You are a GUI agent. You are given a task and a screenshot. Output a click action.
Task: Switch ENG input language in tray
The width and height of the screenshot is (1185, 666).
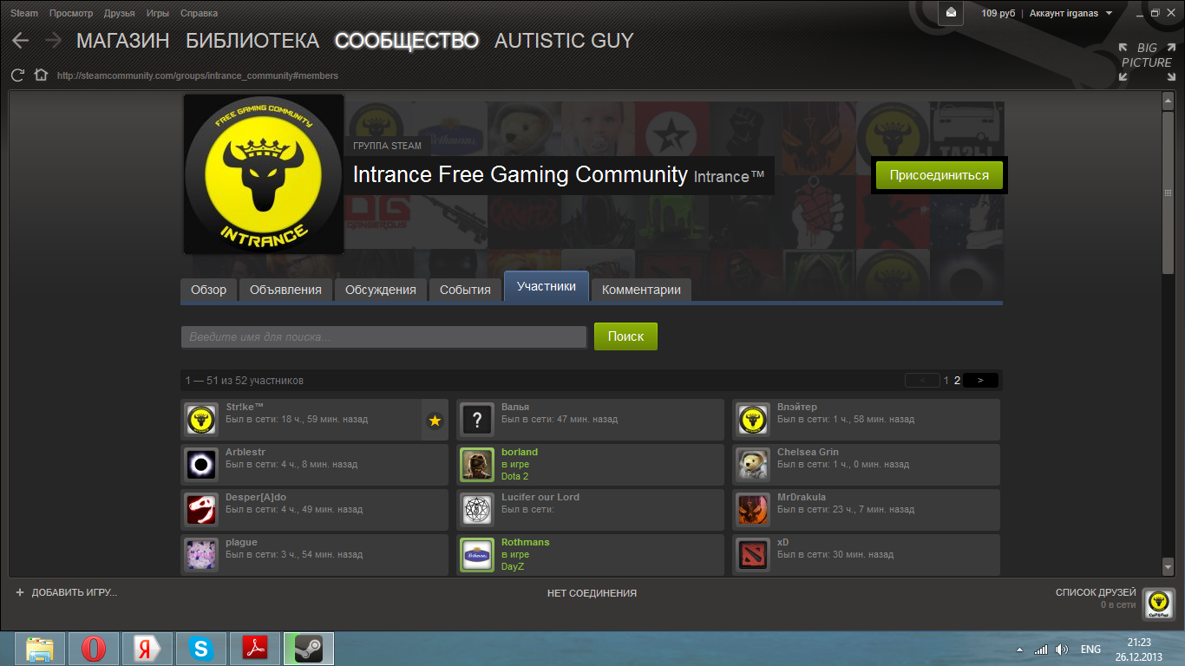(1090, 650)
